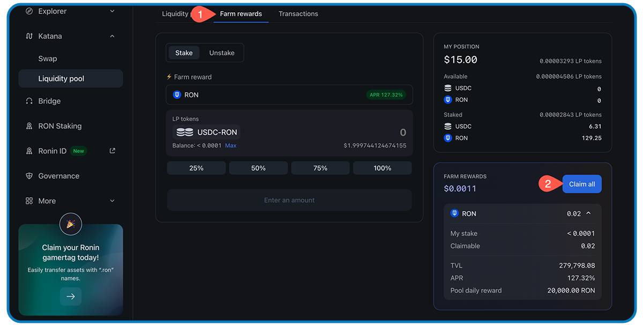Click the arrow button on the gamertag card
Viewport: 643px width, 325px height.
tap(71, 297)
